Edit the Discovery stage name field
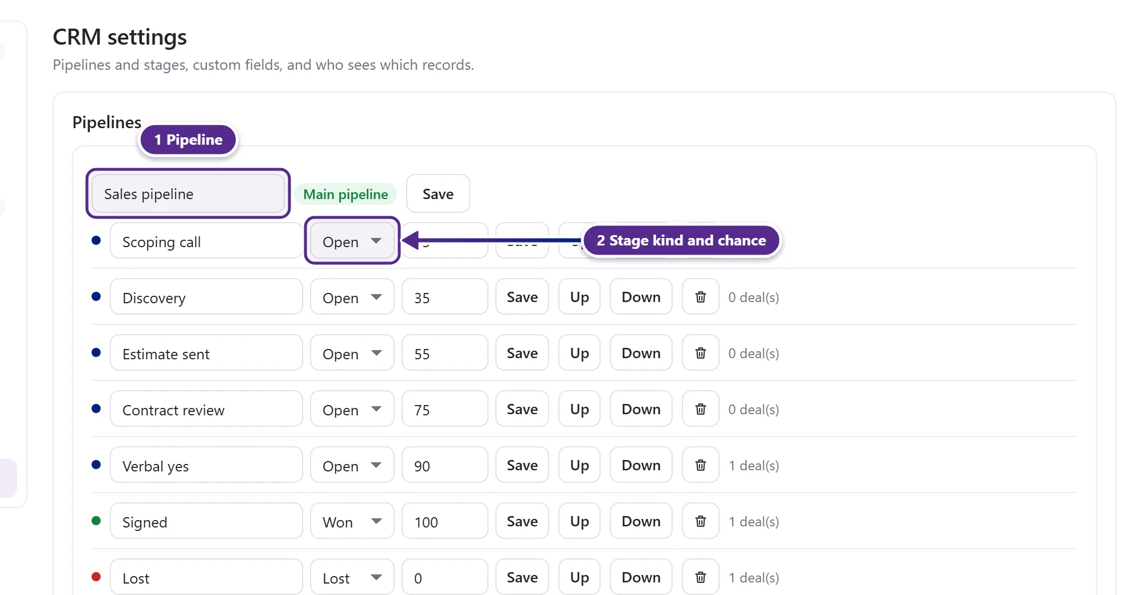This screenshot has height=595, width=1144. (206, 297)
